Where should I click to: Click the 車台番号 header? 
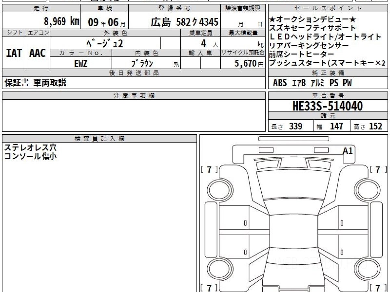coord(328,96)
